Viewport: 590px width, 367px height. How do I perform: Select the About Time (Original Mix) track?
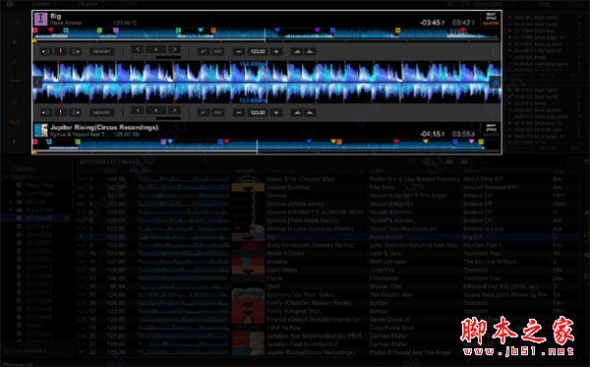pos(300,179)
